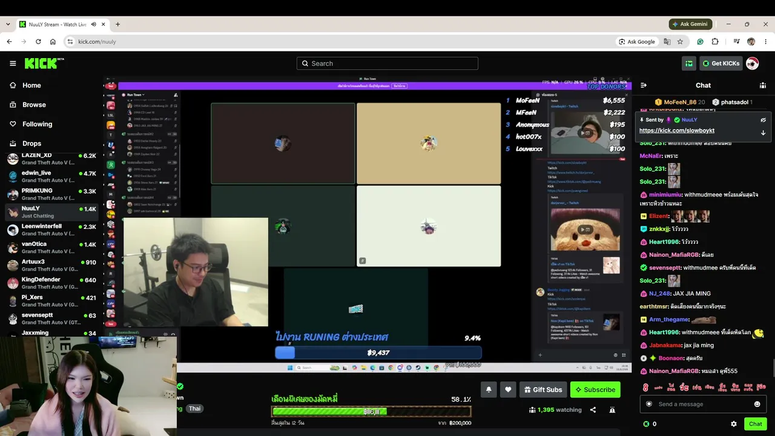
Task: Open the user profile avatar menu
Action: 752,64
